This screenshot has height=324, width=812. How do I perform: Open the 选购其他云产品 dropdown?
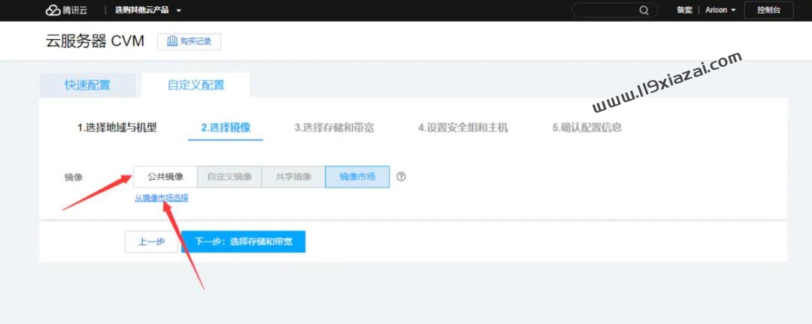click(148, 10)
